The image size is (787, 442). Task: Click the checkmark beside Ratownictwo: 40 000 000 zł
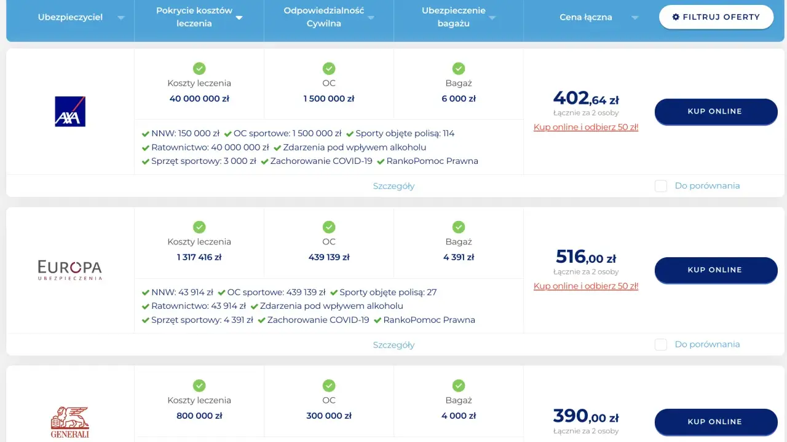point(146,147)
